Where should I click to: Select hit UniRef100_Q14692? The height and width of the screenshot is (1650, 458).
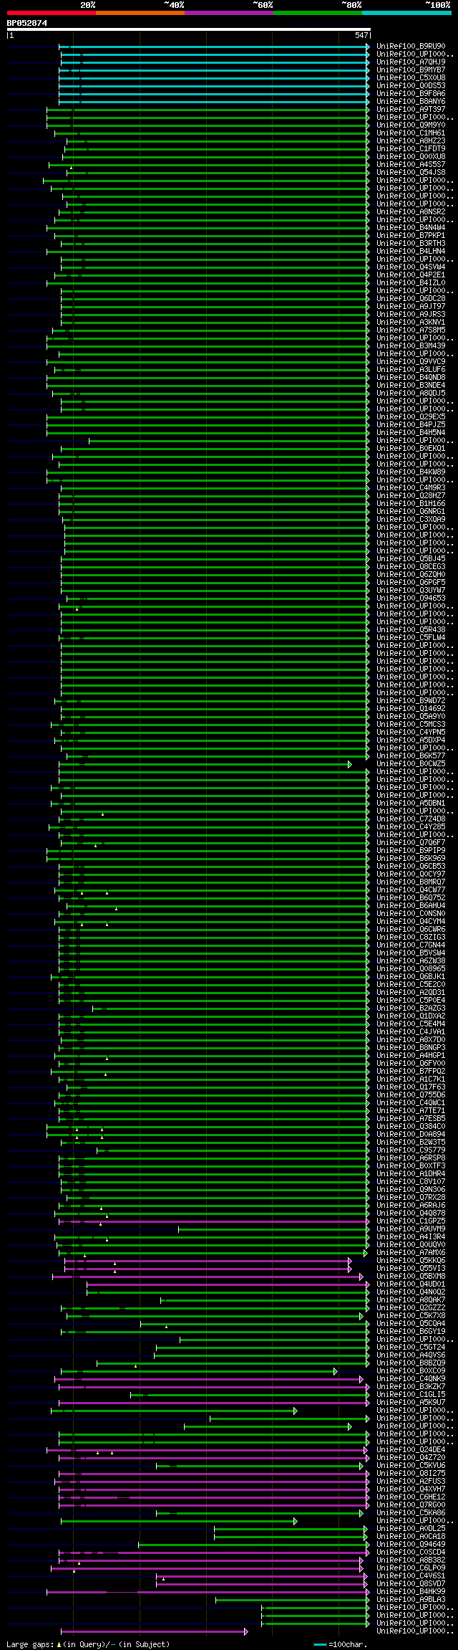click(x=411, y=709)
